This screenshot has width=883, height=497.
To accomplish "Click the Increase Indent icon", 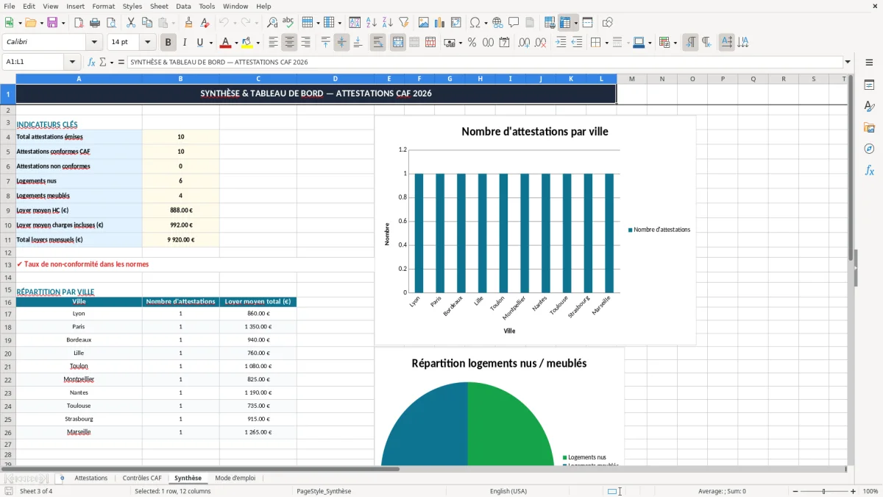I will (x=561, y=43).
